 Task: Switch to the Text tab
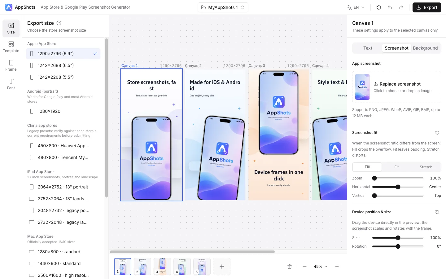tap(368, 48)
